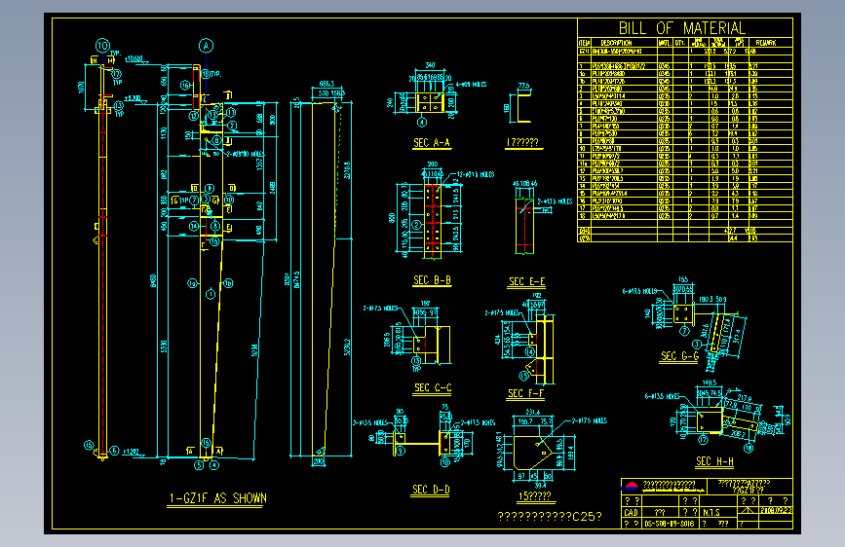The image size is (845, 547).
Task: Select the '17?????' detail label
Action: click(x=521, y=142)
